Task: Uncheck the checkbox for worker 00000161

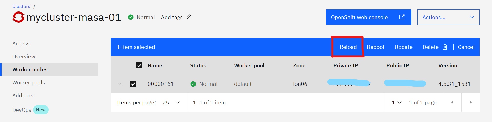Action: point(133,84)
